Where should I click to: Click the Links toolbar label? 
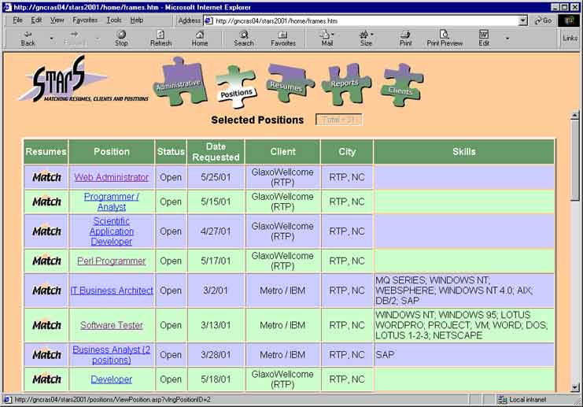coord(570,38)
